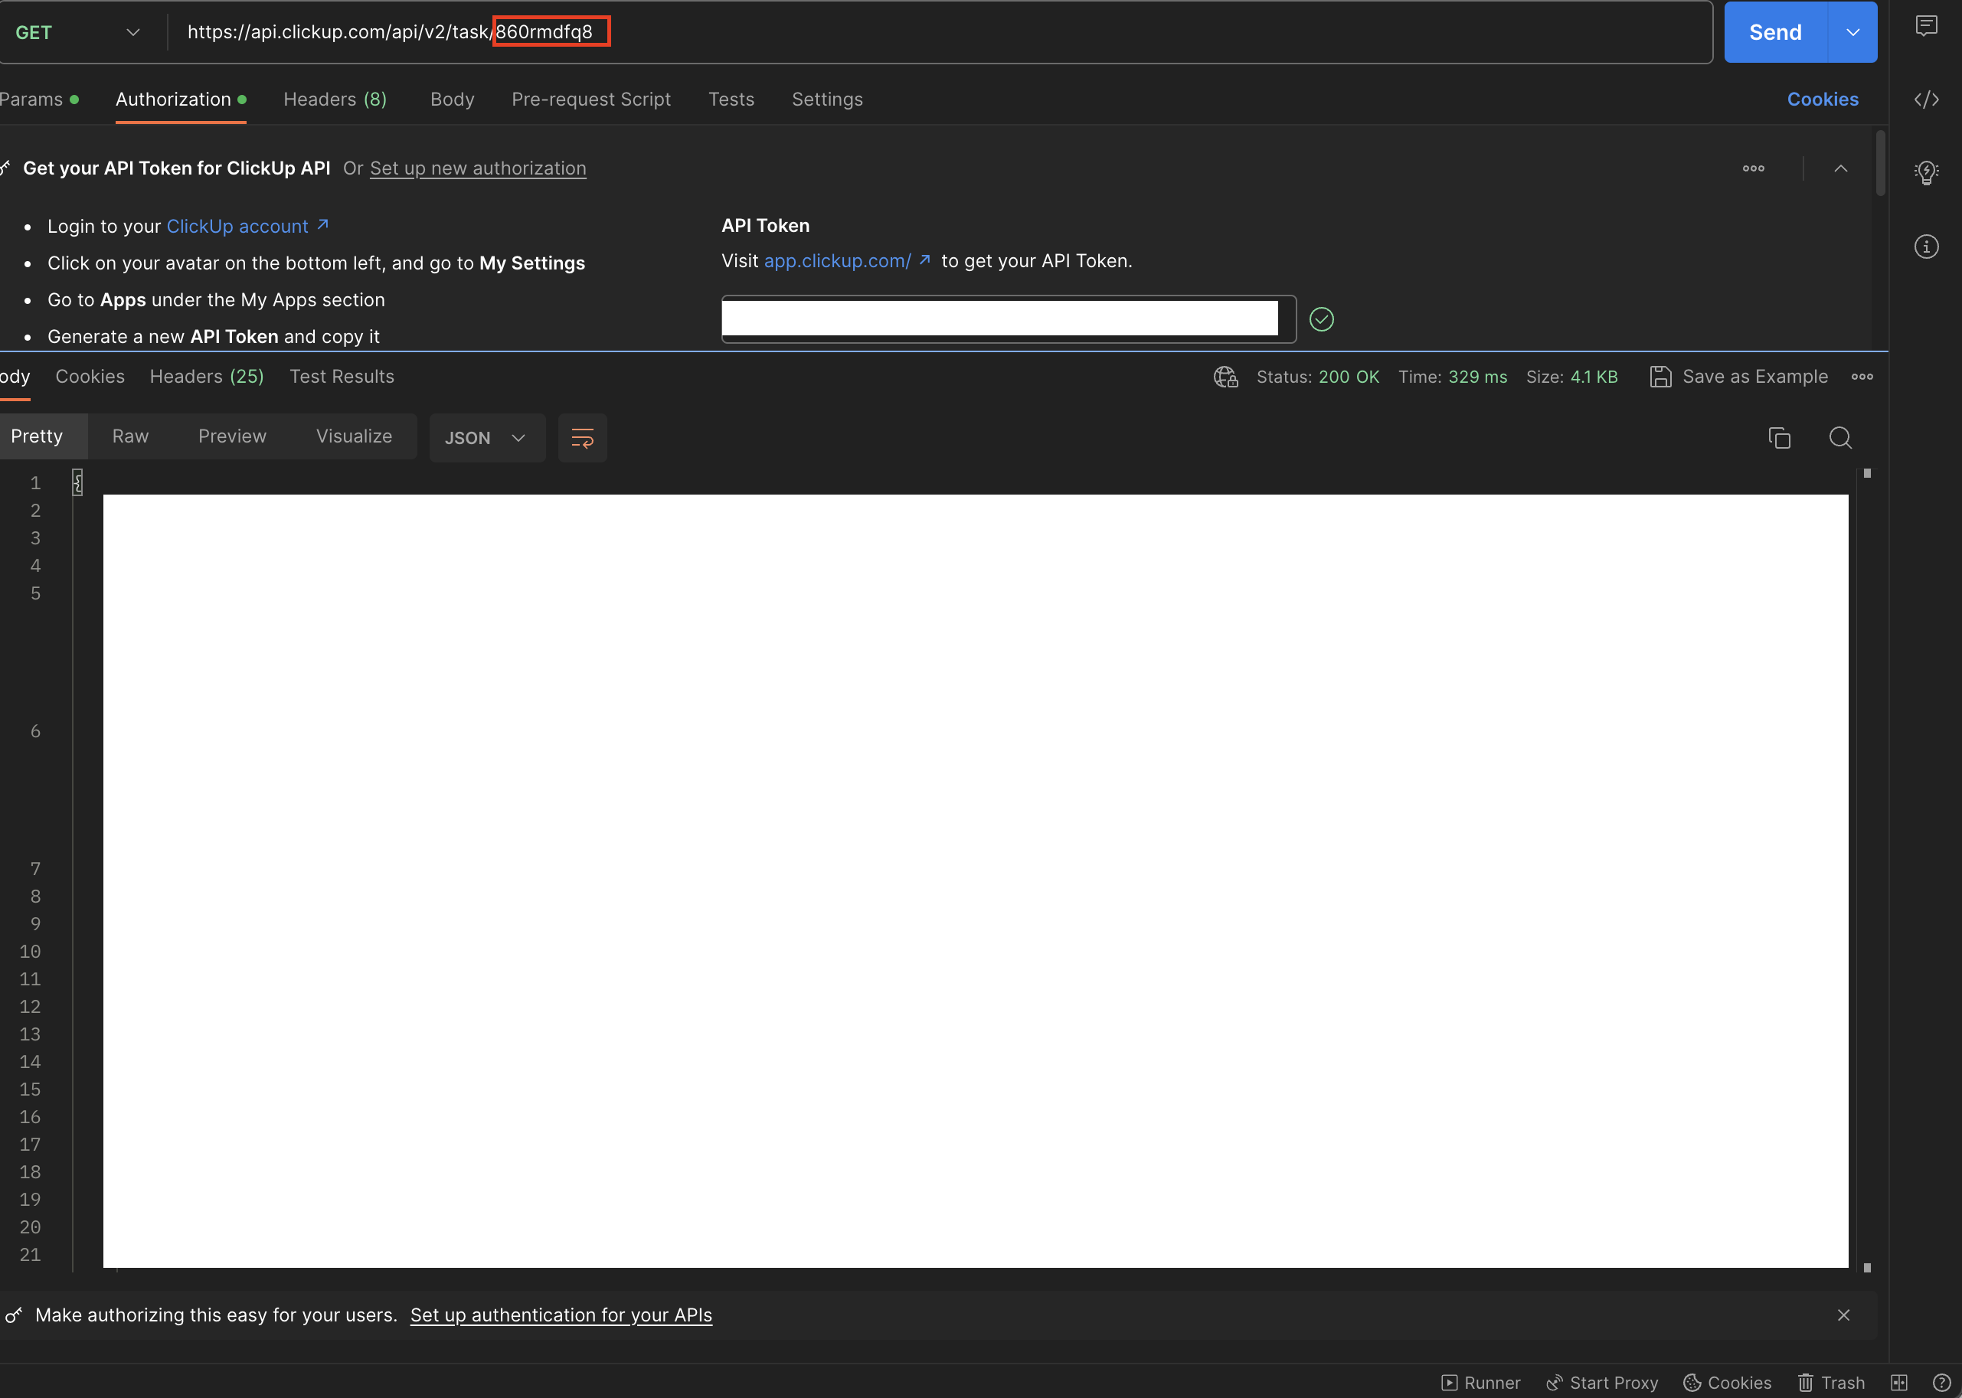Click the Preview response icon
Viewport: 1962px width, 1398px height.
point(230,437)
